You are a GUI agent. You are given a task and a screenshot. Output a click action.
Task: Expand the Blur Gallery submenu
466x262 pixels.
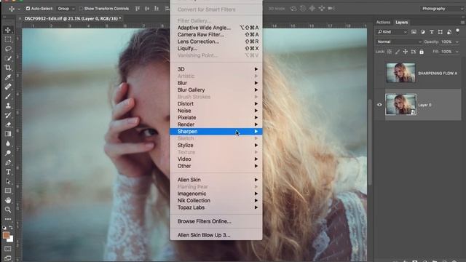(216, 90)
